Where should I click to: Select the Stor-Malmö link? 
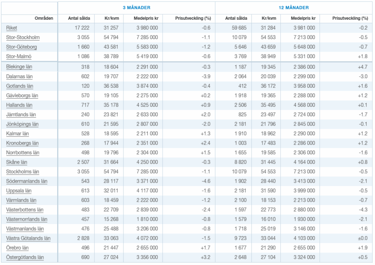click(19, 56)
